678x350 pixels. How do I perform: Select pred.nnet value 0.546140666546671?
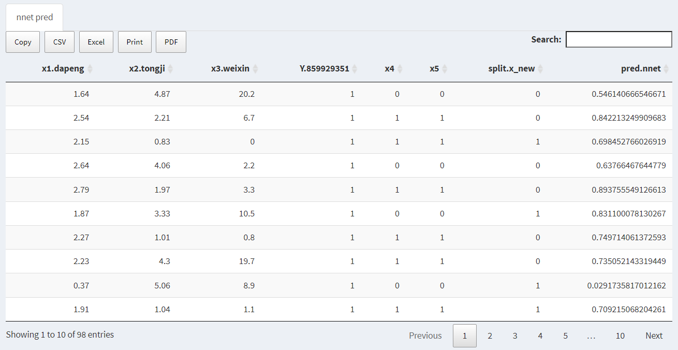pos(629,94)
